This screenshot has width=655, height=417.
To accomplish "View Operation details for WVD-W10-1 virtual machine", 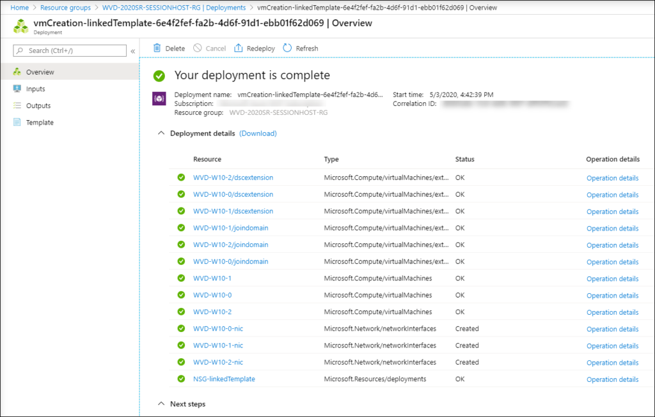I will (612, 278).
